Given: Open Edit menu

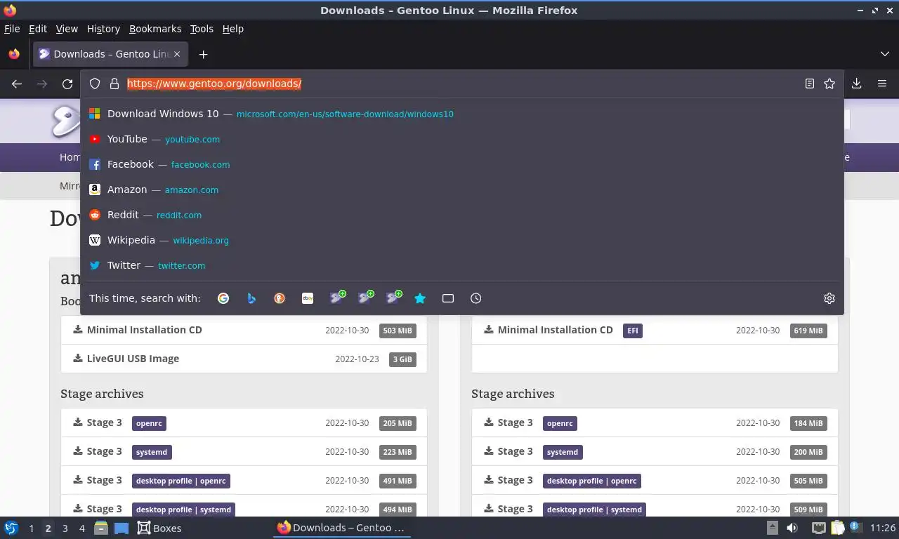Looking at the screenshot, I should (x=38, y=29).
